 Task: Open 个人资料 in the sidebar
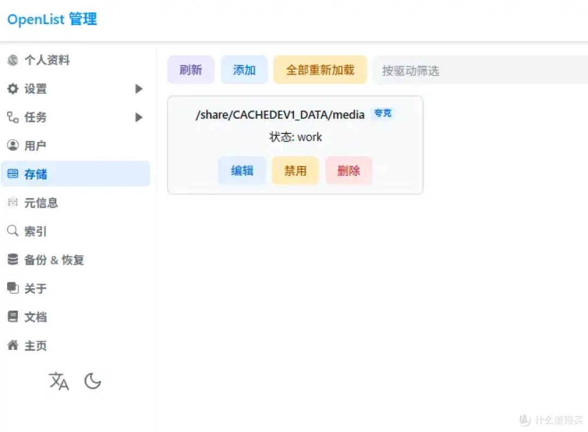(x=75, y=60)
